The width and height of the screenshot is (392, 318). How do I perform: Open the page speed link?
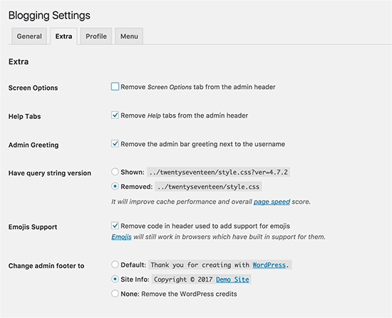pos(272,202)
